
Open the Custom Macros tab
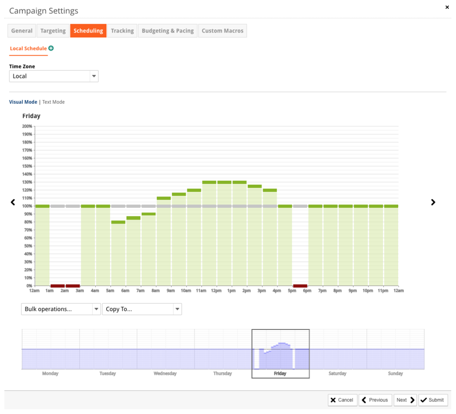click(223, 31)
